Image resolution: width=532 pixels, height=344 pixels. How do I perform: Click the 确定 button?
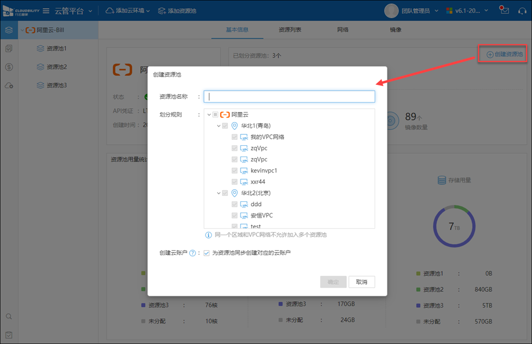pyautogui.click(x=333, y=282)
